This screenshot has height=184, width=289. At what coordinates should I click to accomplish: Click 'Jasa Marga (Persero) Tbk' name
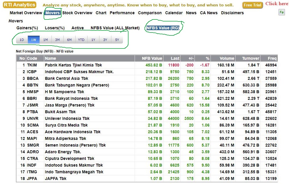coord(70,105)
